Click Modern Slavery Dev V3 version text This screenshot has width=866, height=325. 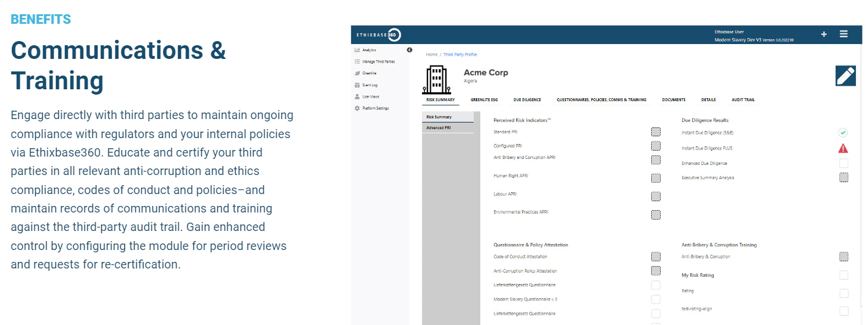[x=754, y=40]
